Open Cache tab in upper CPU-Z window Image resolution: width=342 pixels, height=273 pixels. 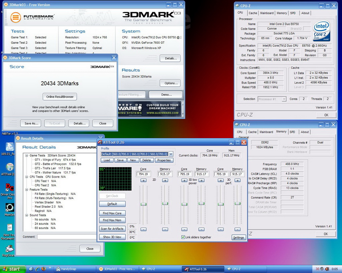[253, 13]
